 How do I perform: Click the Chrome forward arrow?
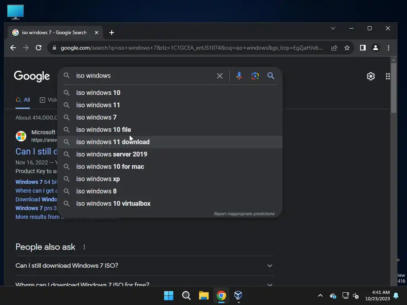tap(26, 48)
